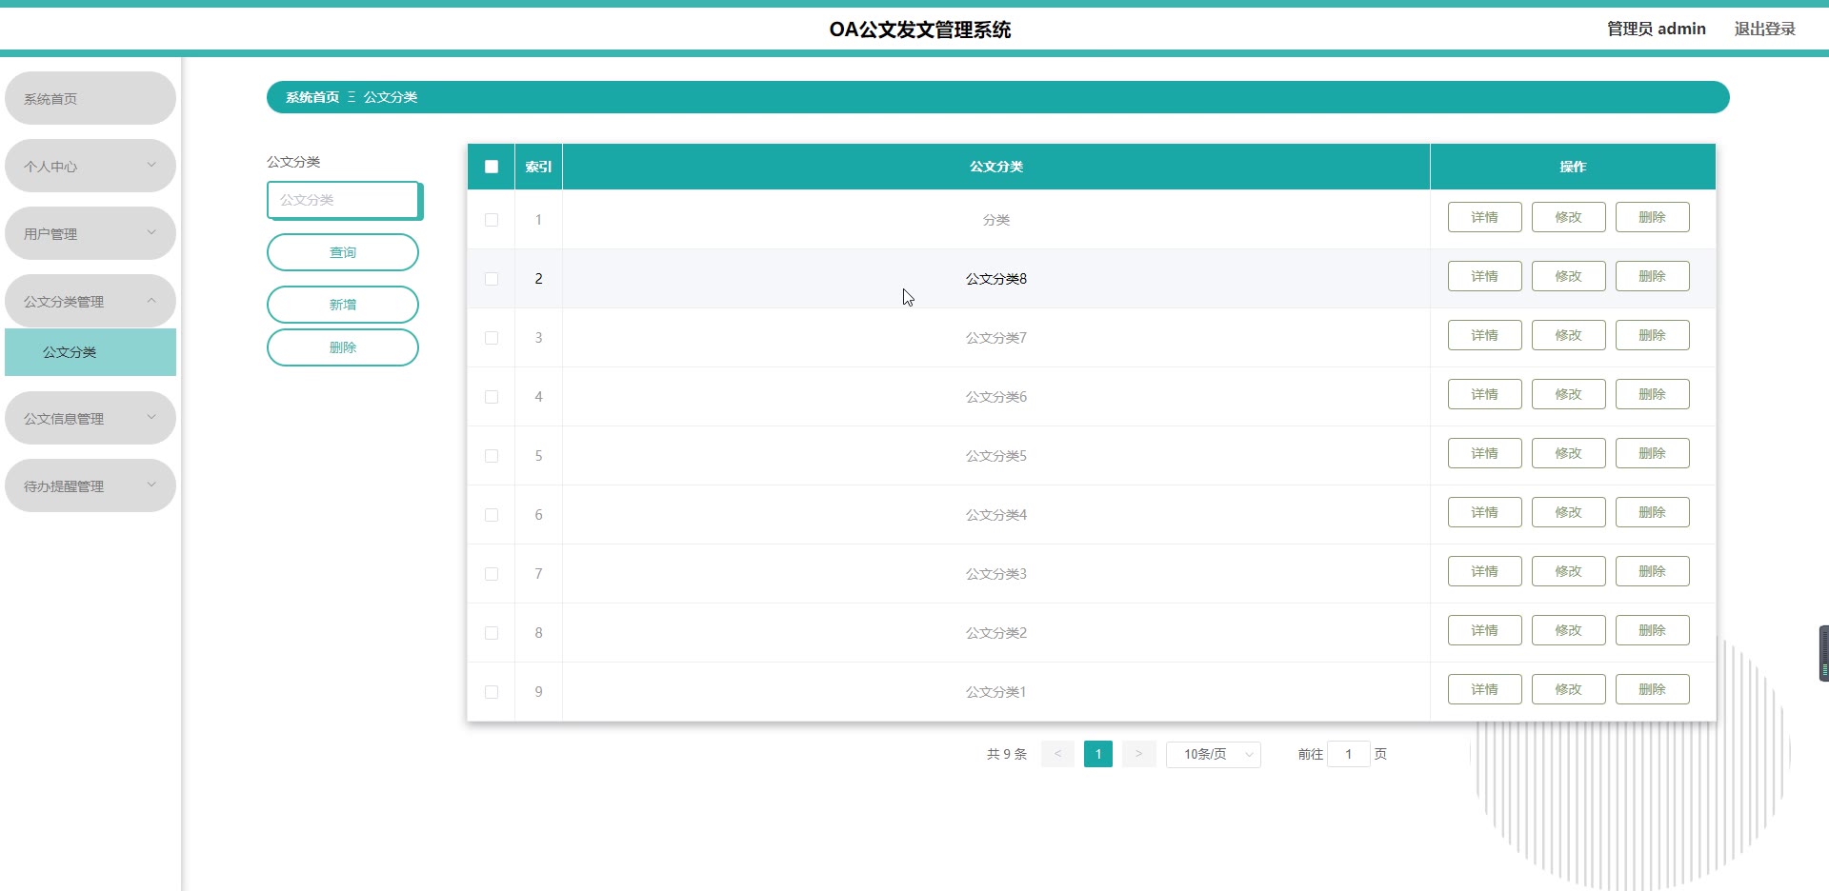Screen dimensions: 1829x891
Task: Click the previous page arrow in pagination
Action: coord(1057,754)
